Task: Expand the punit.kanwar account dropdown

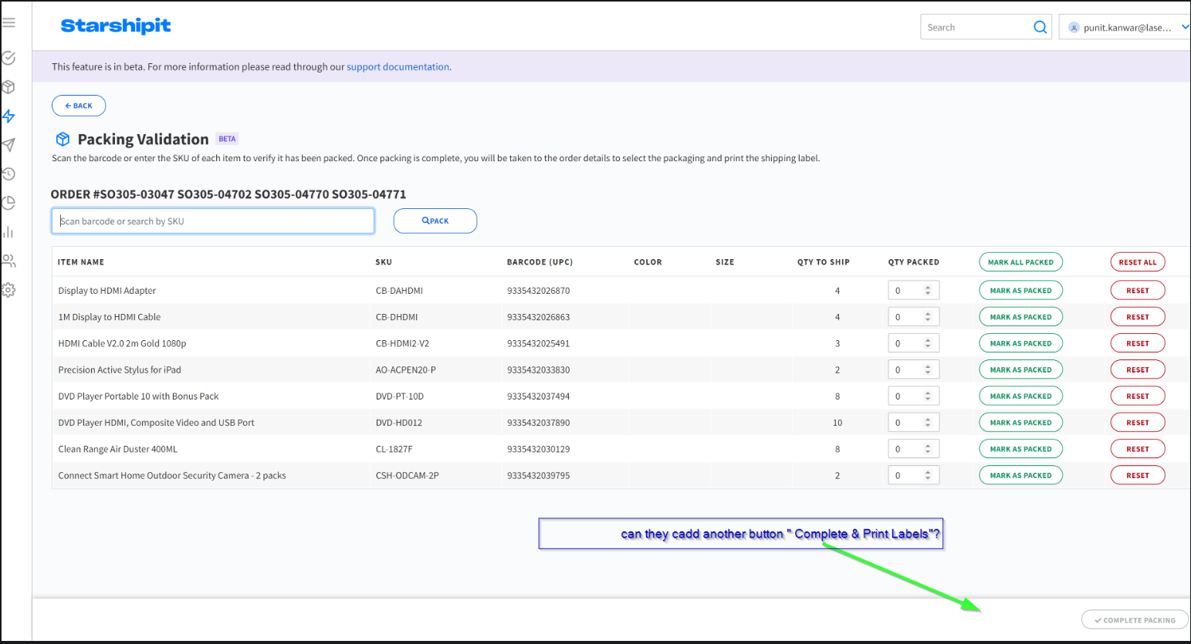Action: tap(1185, 27)
